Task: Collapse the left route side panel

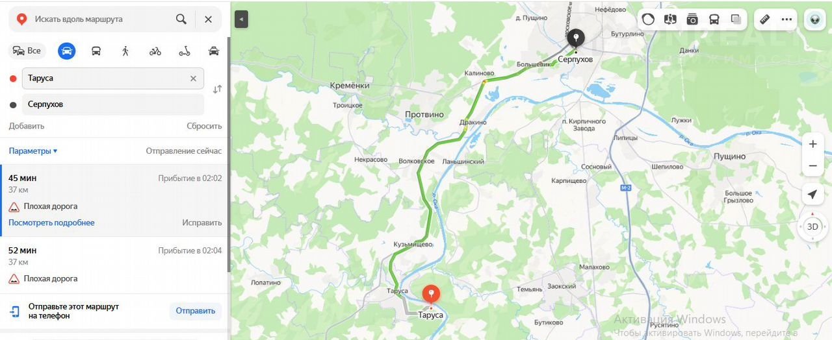Action: pyautogui.click(x=241, y=19)
